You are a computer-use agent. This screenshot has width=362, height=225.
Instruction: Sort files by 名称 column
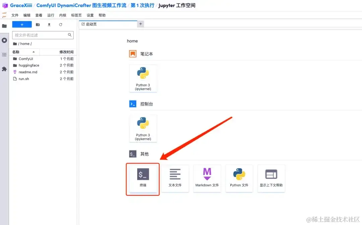[x=24, y=52]
